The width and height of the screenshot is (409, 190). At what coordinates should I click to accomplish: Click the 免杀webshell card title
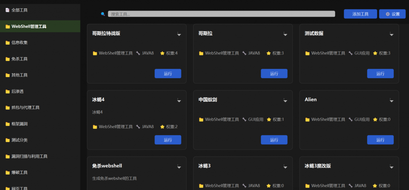point(107,166)
